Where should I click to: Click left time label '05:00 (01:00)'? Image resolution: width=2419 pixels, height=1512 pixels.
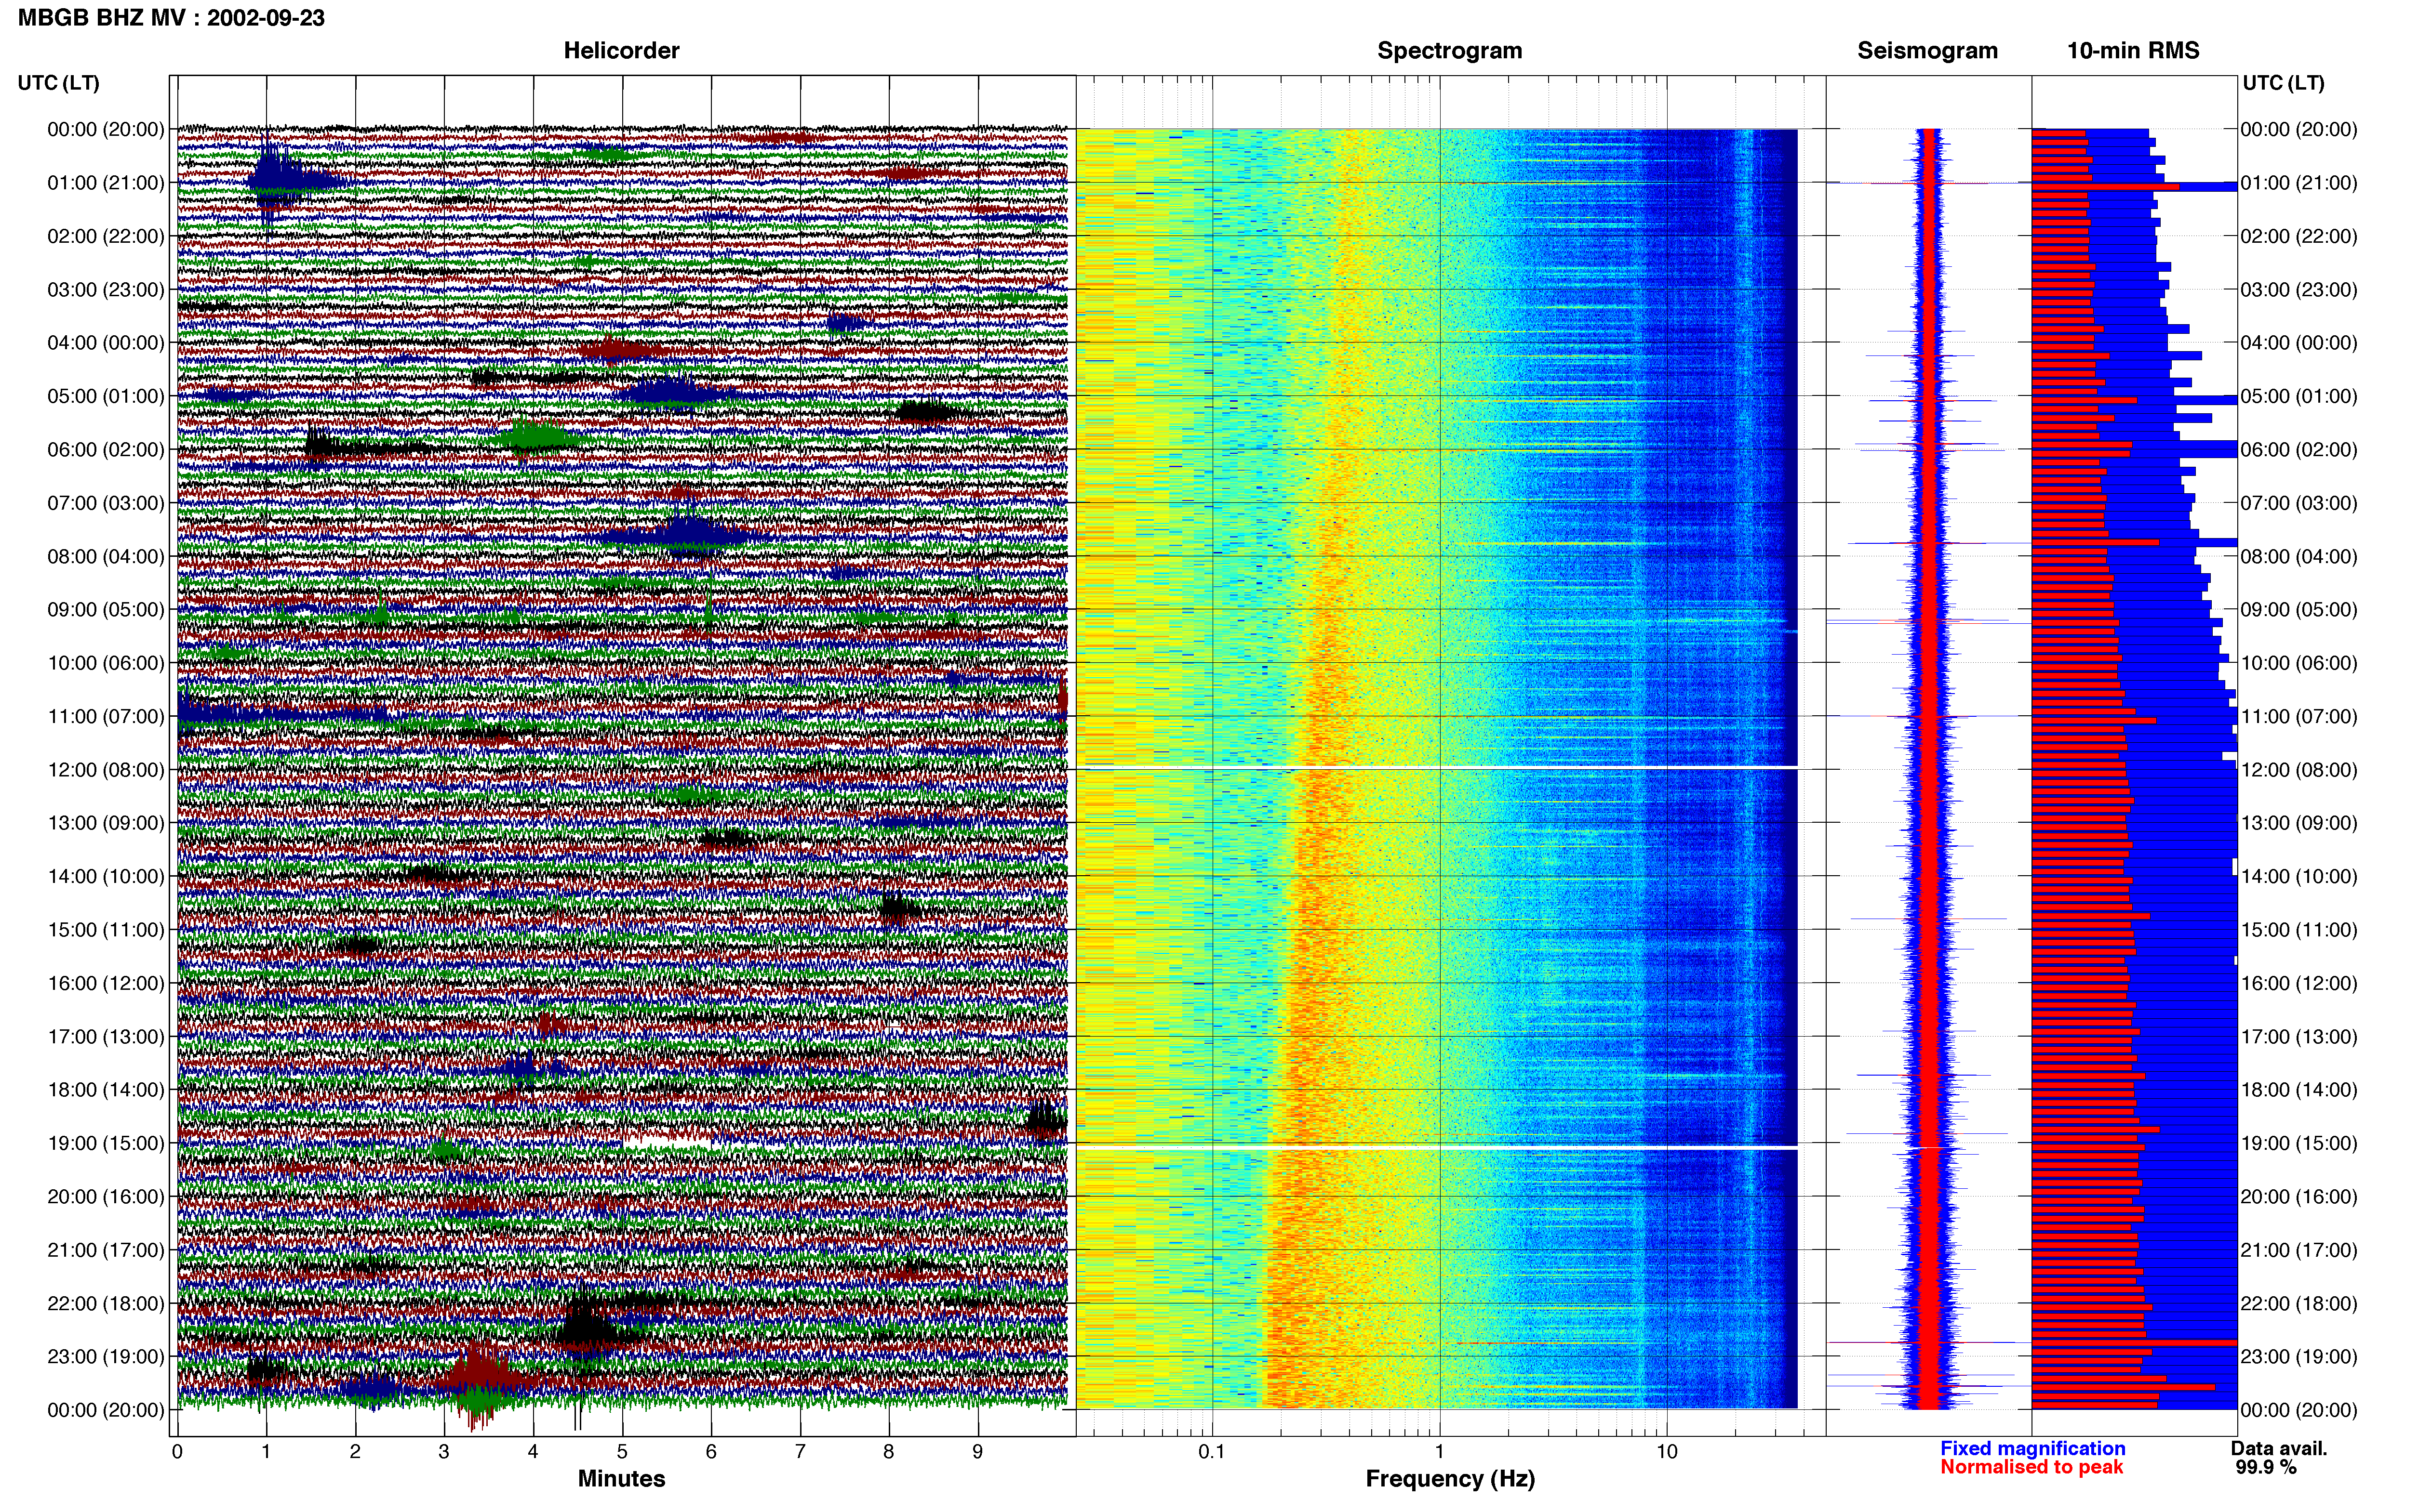click(106, 396)
